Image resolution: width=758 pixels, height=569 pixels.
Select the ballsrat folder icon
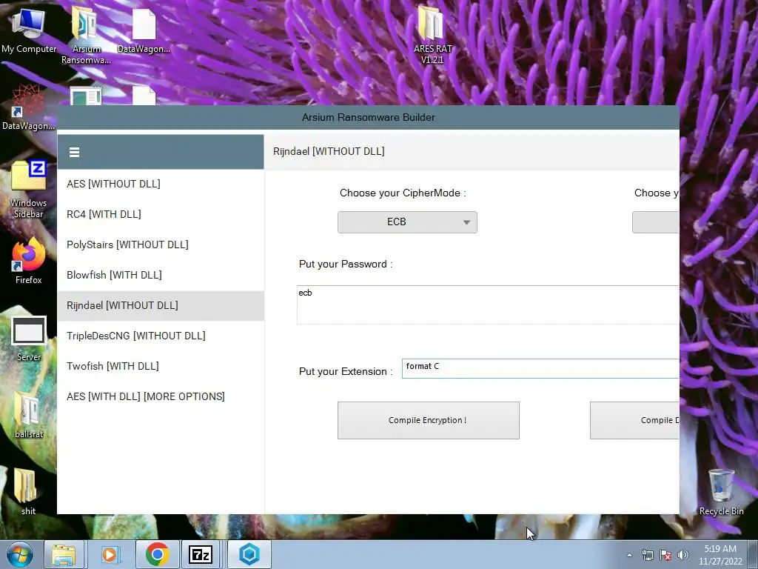29,415
